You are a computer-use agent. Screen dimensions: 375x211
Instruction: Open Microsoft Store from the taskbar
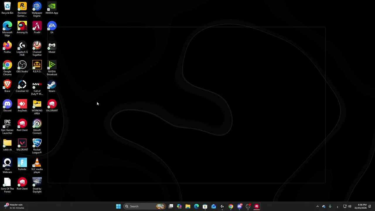point(205,206)
